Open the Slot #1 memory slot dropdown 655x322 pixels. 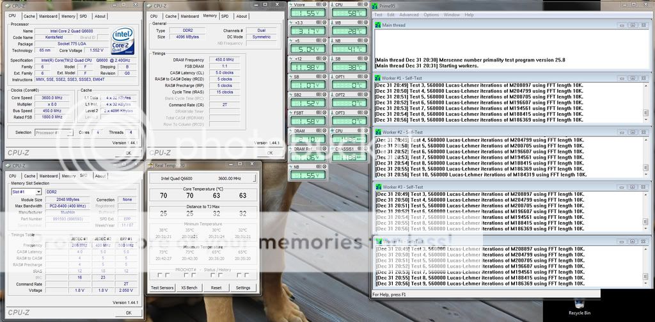click(x=26, y=191)
